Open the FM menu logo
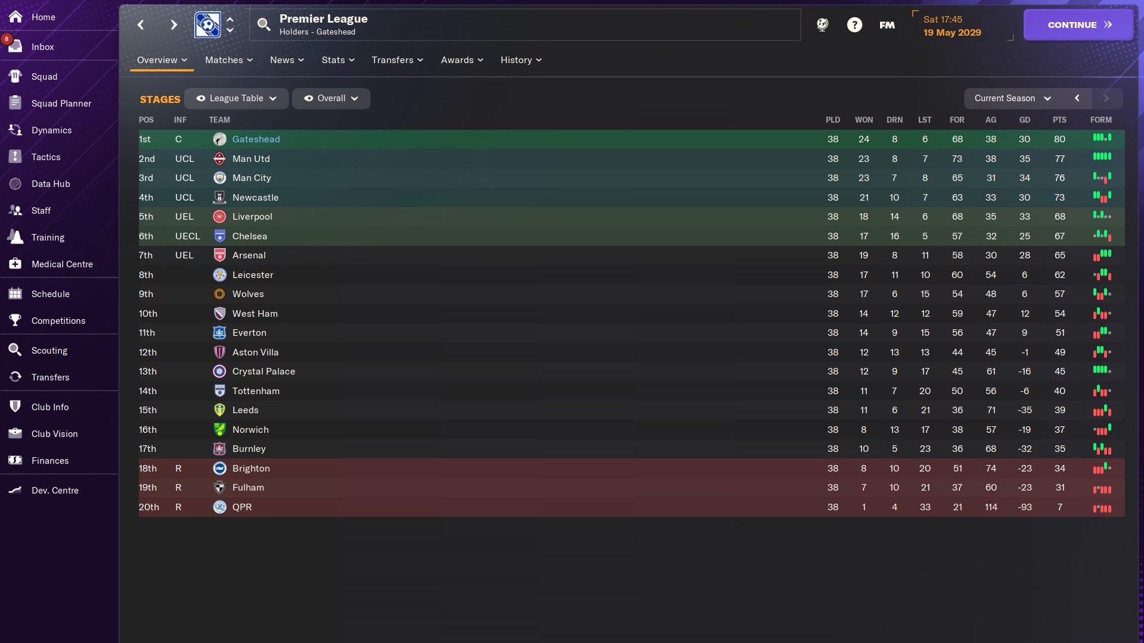This screenshot has height=643, width=1144. tap(887, 24)
